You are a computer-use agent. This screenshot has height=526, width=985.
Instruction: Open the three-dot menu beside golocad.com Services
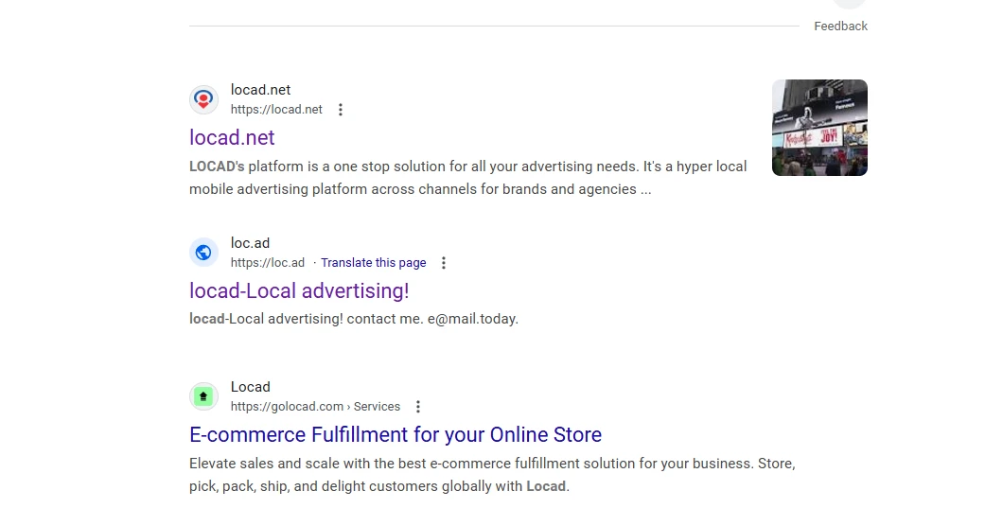tap(418, 407)
